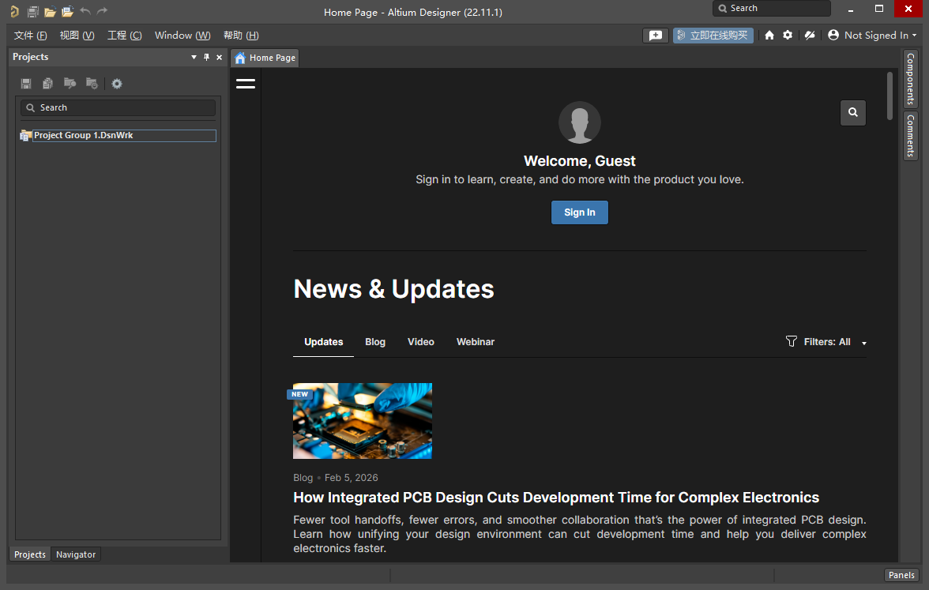Click the Open Project folder icon

(x=67, y=12)
